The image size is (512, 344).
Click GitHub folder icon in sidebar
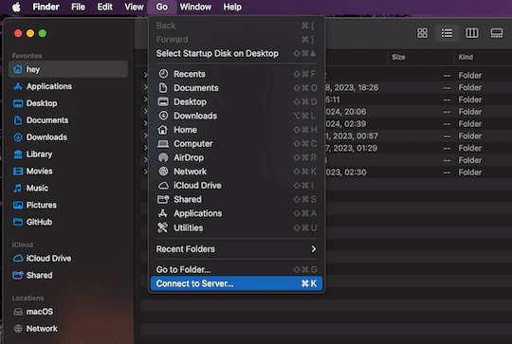pyautogui.click(x=18, y=222)
